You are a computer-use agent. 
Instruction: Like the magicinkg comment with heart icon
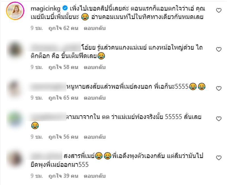point(218,10)
